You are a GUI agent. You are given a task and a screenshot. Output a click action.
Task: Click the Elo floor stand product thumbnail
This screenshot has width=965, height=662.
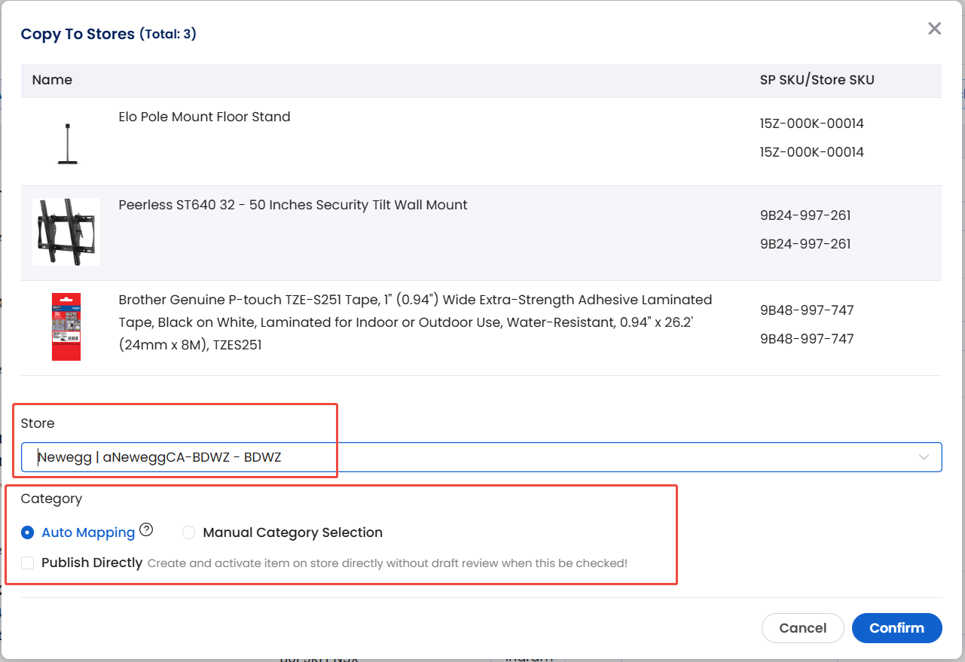click(67, 143)
